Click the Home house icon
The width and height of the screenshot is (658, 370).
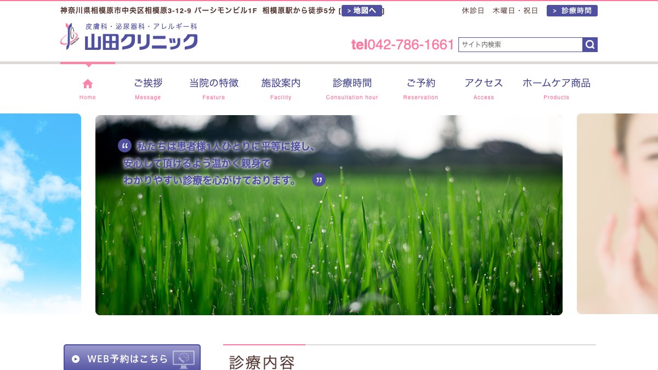click(88, 84)
